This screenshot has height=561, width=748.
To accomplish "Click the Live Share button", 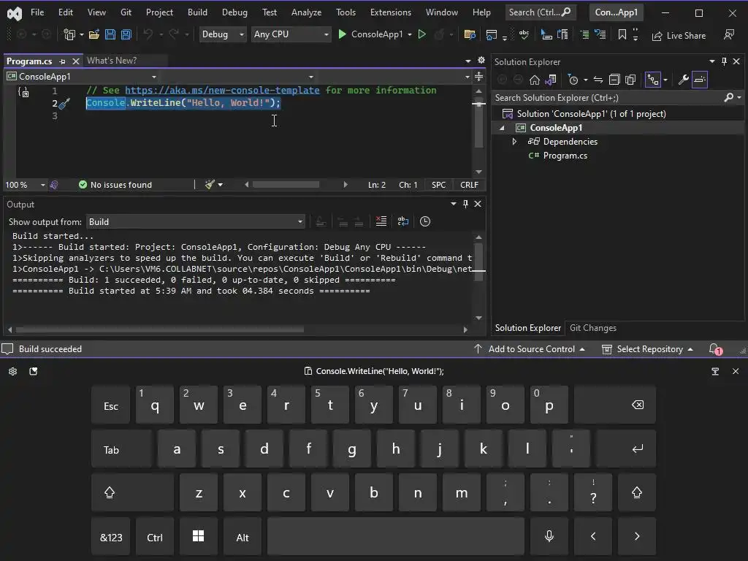I will click(x=679, y=35).
